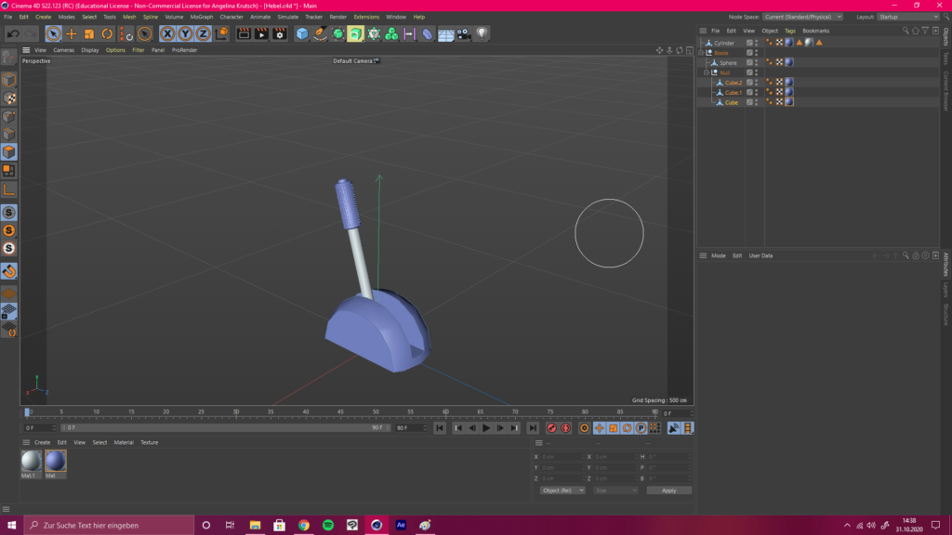
Task: Open the Edit Render Settings icon
Action: 279,34
